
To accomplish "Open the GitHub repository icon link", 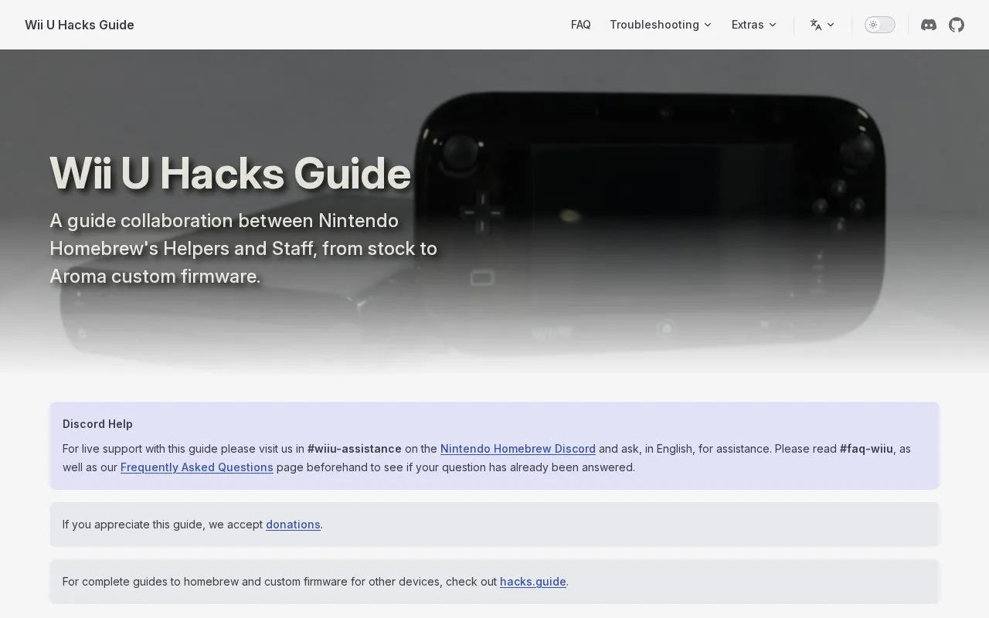I will click(x=957, y=25).
